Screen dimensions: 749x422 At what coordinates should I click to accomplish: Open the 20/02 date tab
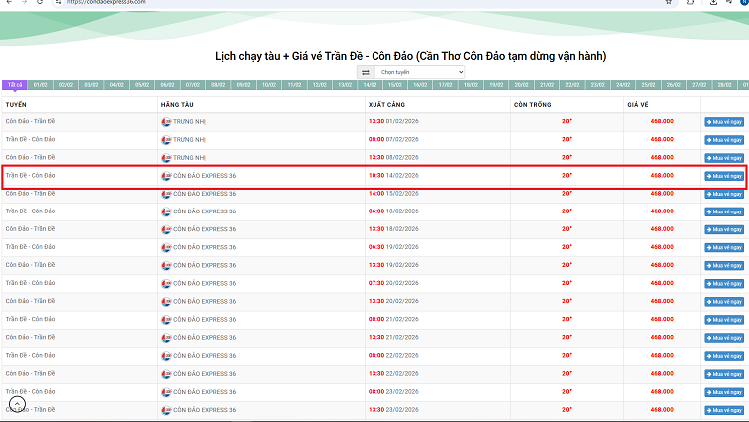coord(521,85)
